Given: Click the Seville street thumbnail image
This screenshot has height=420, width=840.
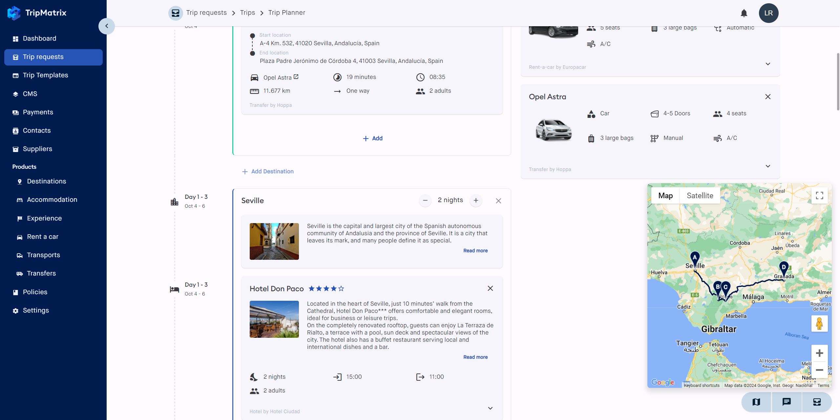Looking at the screenshot, I should click(274, 241).
